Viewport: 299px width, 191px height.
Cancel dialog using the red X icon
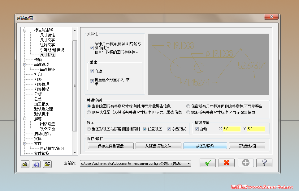227,163
